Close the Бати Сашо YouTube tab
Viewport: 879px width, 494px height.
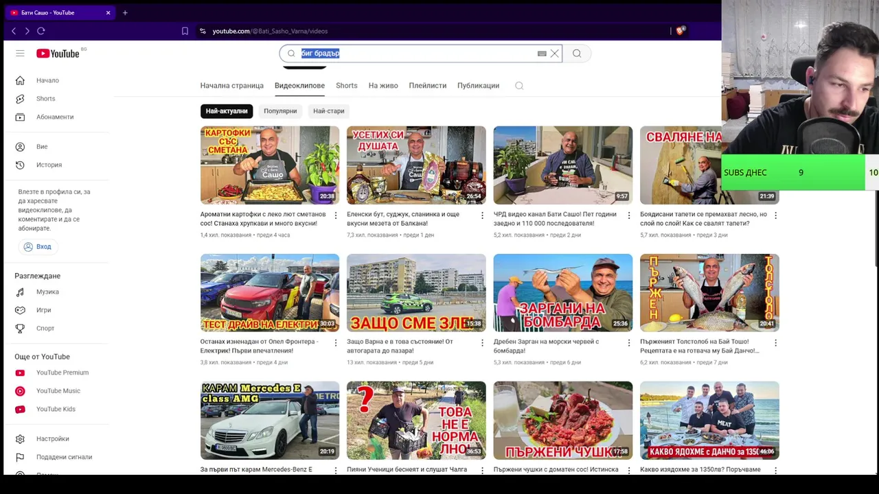[x=108, y=12]
